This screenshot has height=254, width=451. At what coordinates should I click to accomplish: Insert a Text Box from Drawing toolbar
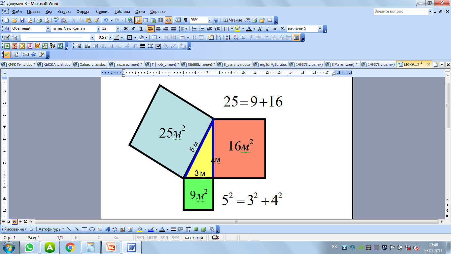[100, 229]
